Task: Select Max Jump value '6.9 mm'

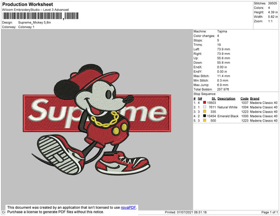Action: coord(223,85)
